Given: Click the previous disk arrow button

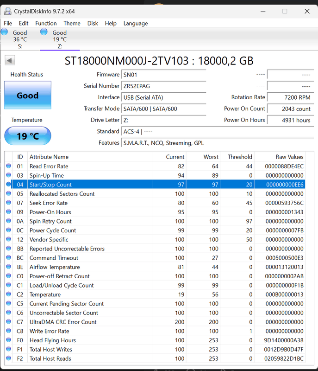Looking at the screenshot, I should (10, 60).
